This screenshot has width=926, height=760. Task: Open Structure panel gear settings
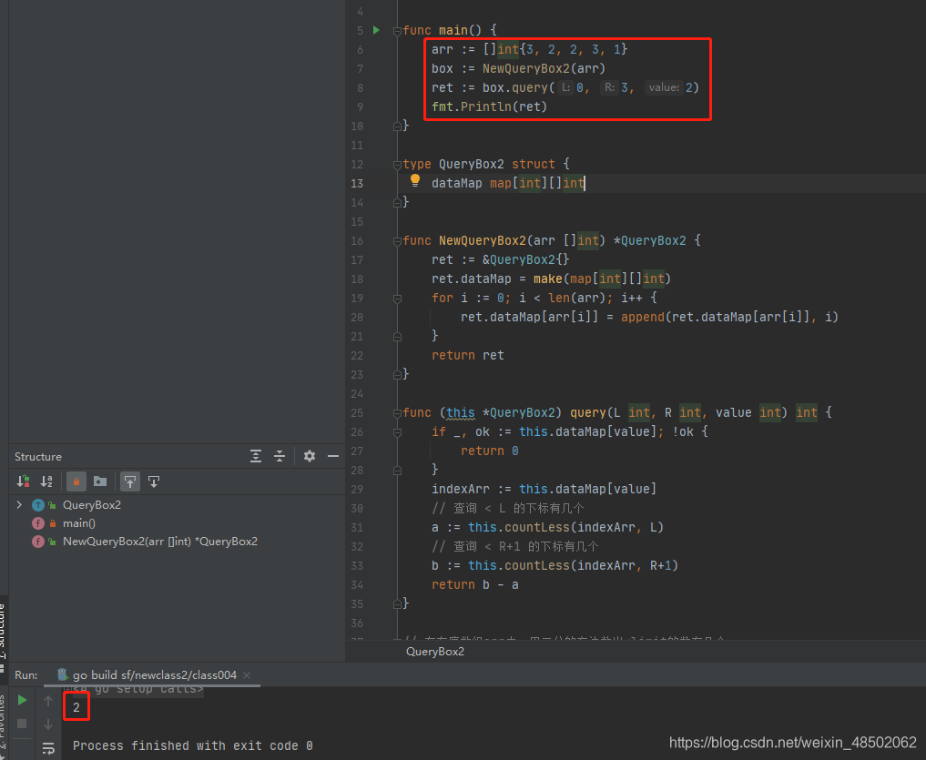click(x=310, y=456)
